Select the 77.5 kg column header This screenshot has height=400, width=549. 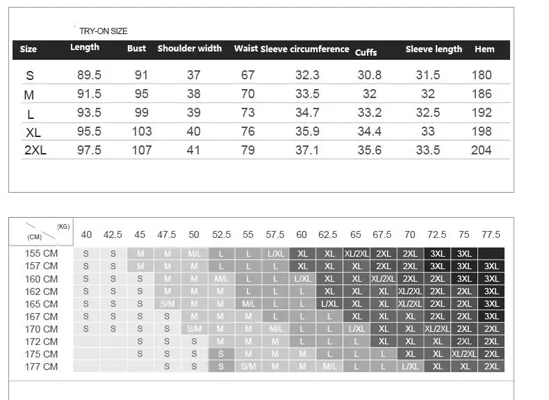pyautogui.click(x=491, y=234)
